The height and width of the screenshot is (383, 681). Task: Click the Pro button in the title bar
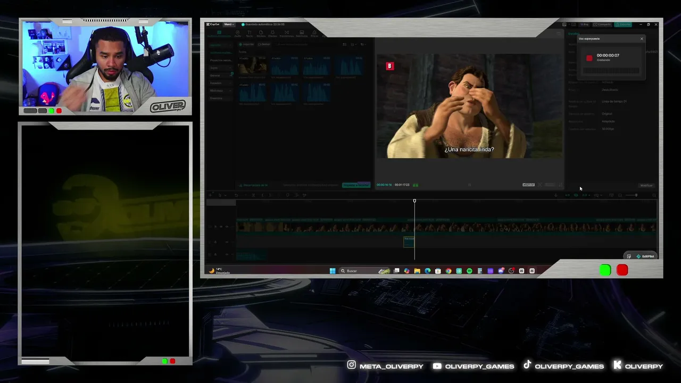point(585,24)
